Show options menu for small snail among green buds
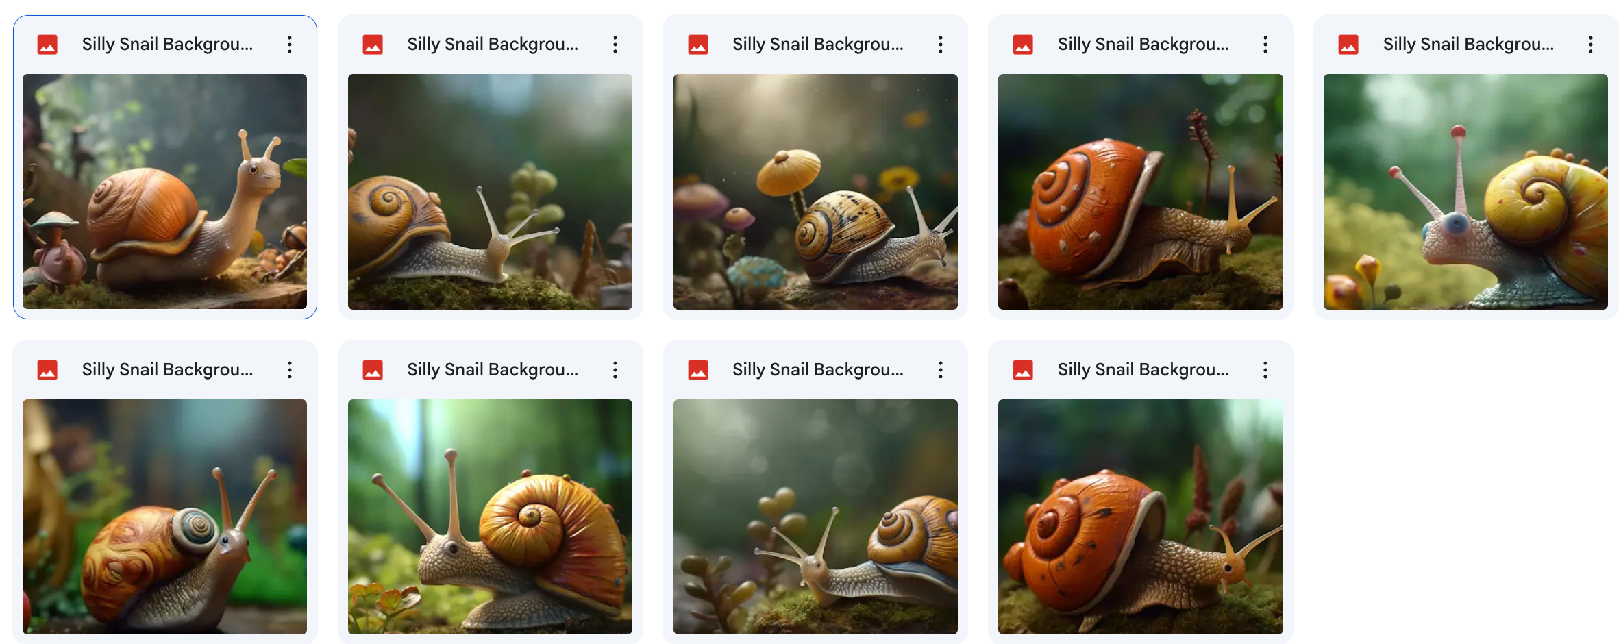This screenshot has height=644, width=1621. [x=940, y=370]
